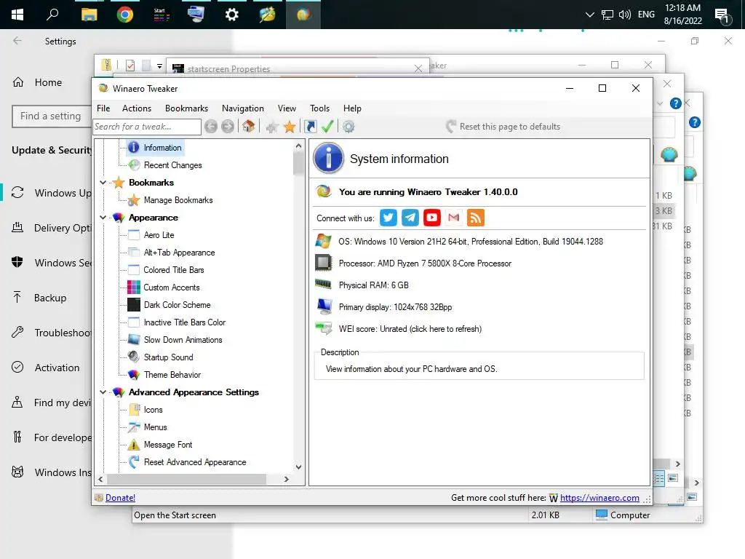Click the green checkmark apply icon
The image size is (745, 559).
tap(327, 127)
